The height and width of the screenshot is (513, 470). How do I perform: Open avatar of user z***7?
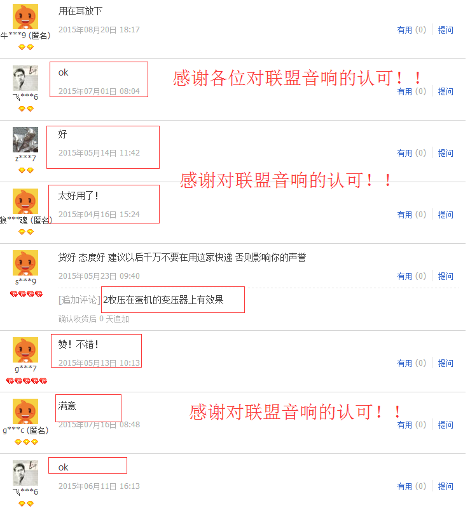25,140
